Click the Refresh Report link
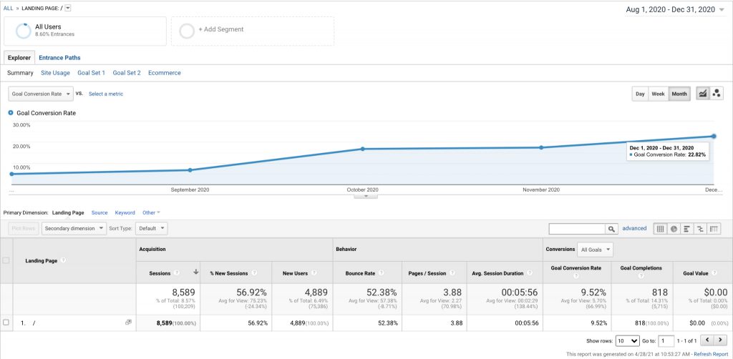Viewport: 733px width, 359px height. coord(711,354)
